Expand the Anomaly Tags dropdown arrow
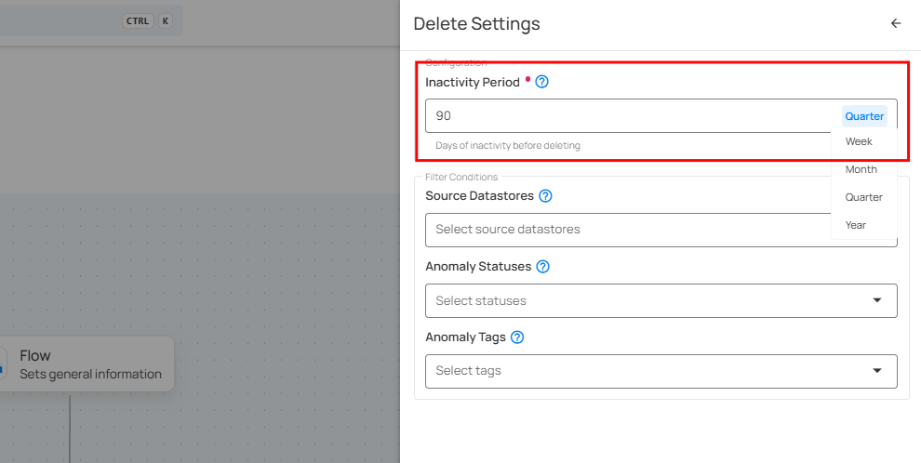The height and width of the screenshot is (463, 921). click(876, 371)
